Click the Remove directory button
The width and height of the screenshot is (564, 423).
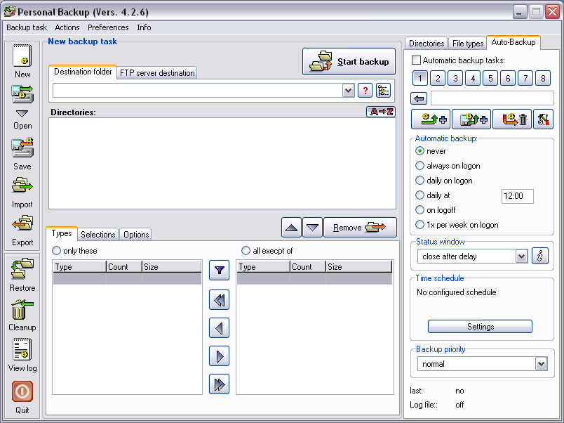point(360,228)
